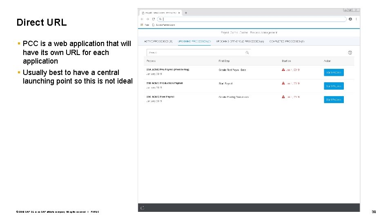
Task: Minimize the browser window
Action: (x=345, y=10)
